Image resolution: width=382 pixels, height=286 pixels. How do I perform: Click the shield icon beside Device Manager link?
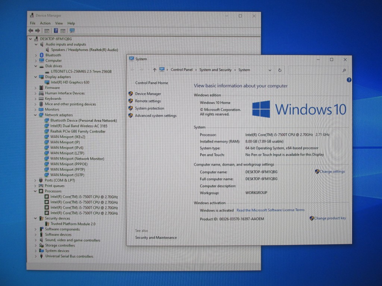[x=131, y=93]
